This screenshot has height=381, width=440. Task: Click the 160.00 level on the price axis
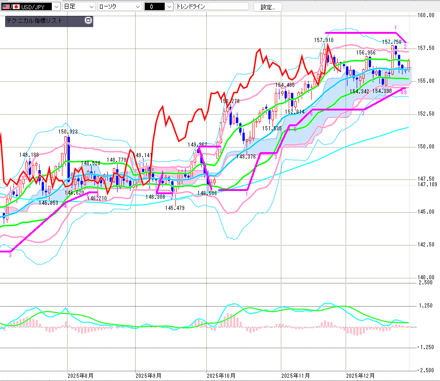pyautogui.click(x=426, y=15)
